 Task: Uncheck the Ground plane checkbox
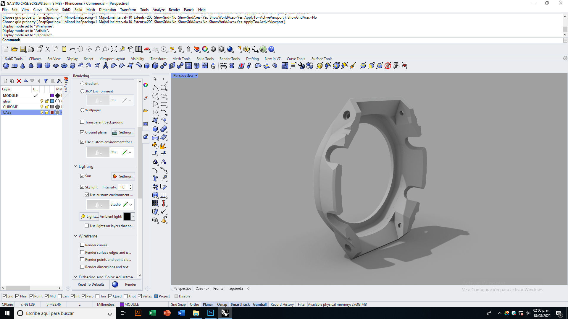pos(82,132)
